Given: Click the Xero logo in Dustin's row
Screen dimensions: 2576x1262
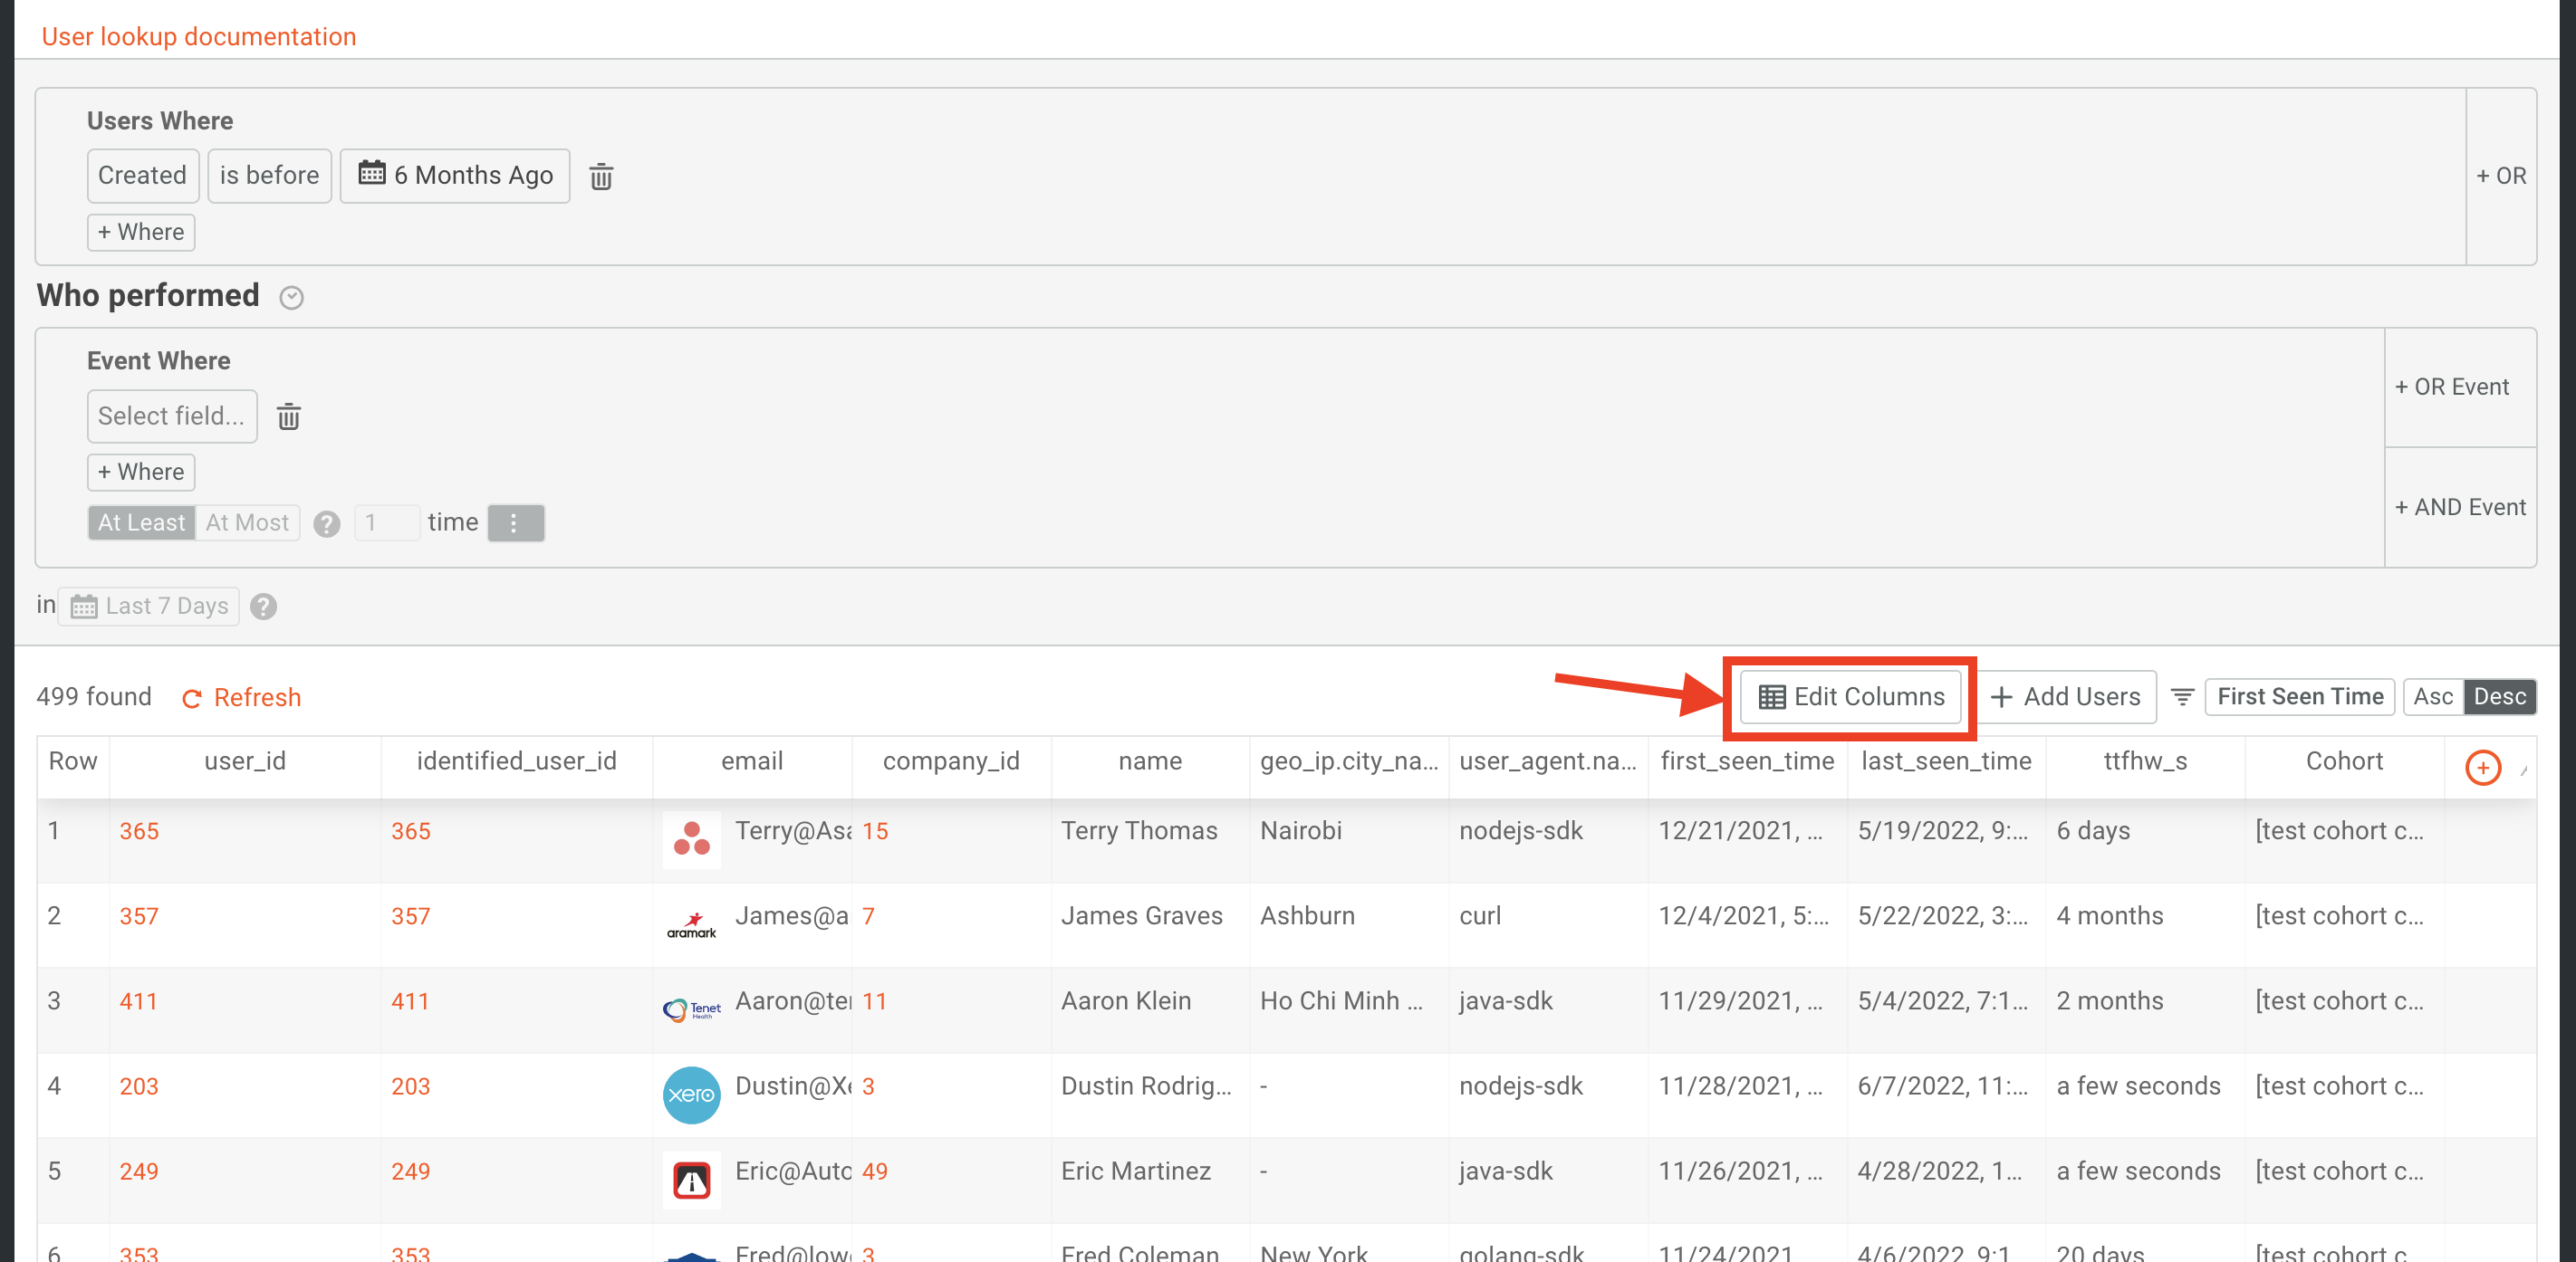Looking at the screenshot, I should (691, 1095).
